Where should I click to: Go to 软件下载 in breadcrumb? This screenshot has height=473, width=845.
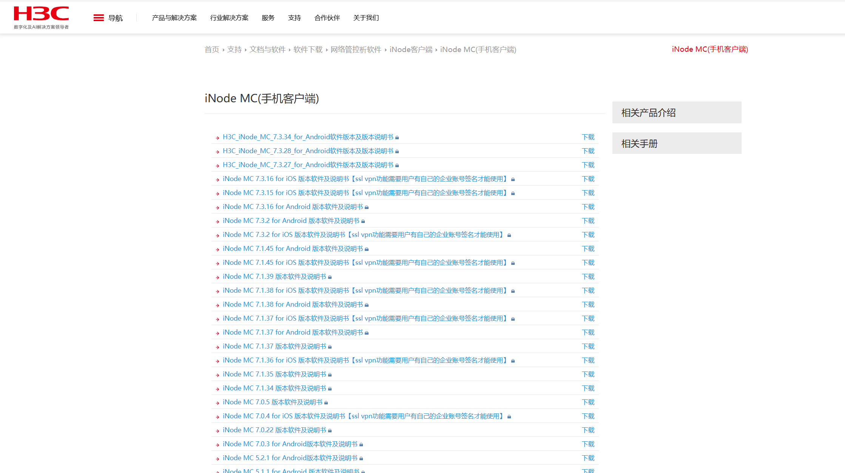[308, 49]
